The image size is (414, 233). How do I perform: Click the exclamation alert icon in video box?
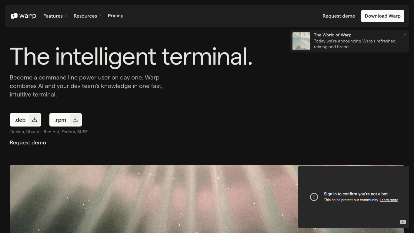[314, 197]
